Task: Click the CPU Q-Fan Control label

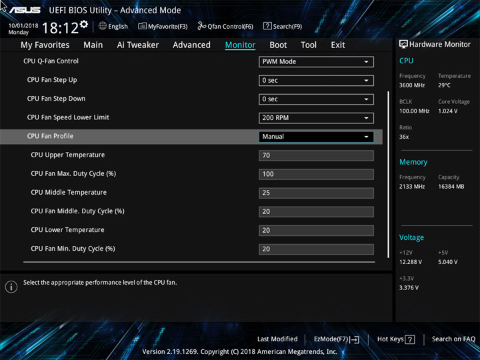Action: (x=51, y=61)
